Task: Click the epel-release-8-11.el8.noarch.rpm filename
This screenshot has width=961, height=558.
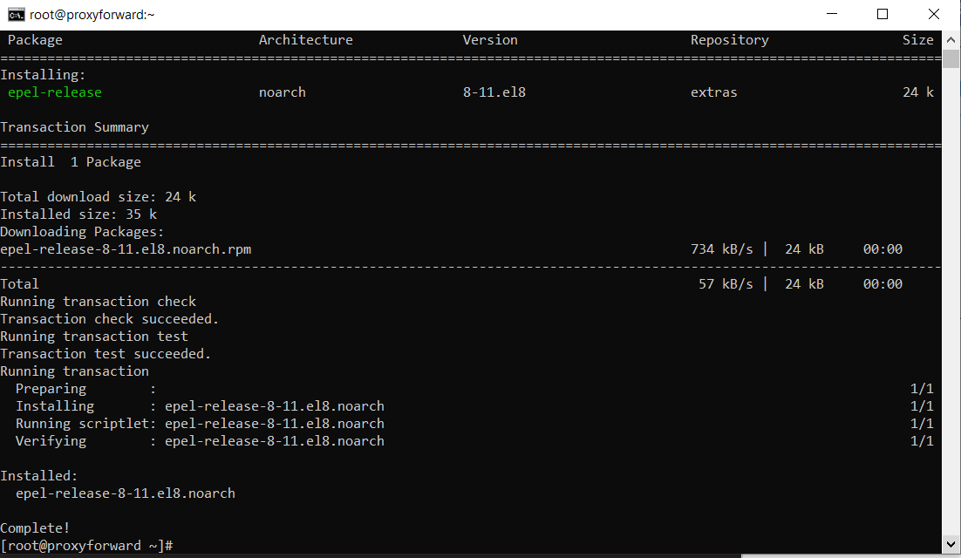Action: pos(126,248)
